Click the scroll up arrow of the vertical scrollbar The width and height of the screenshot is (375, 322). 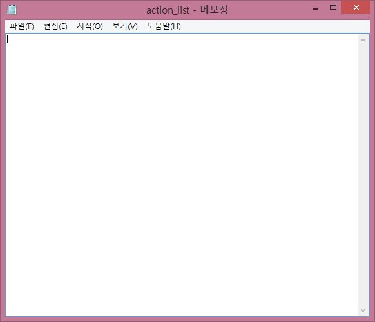point(363,40)
